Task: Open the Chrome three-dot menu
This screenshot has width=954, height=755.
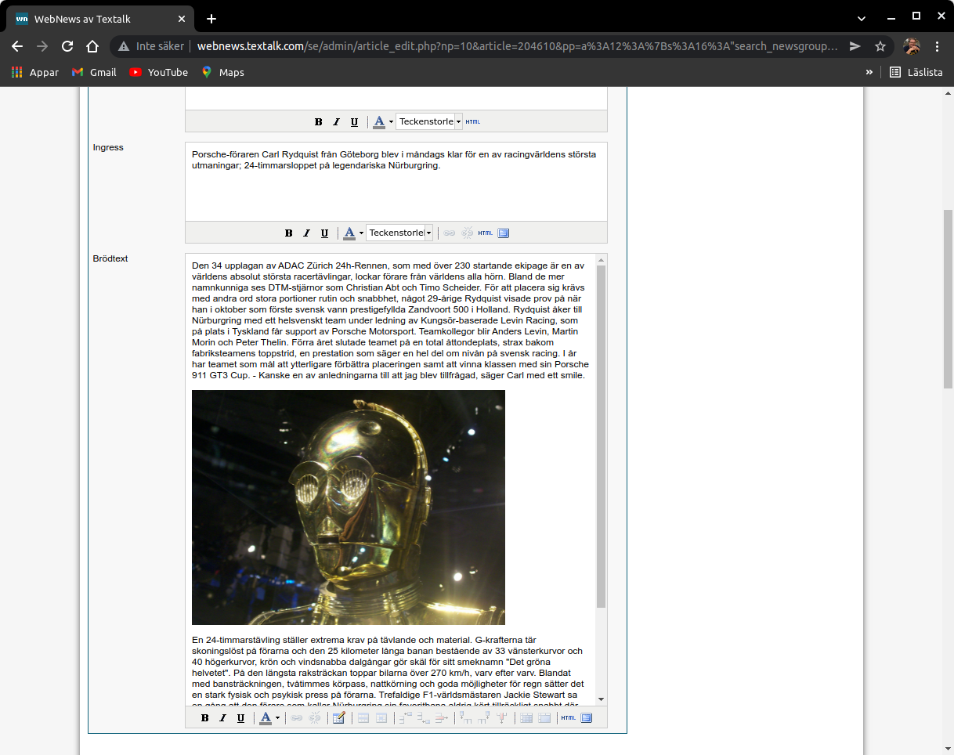Action: tap(938, 46)
